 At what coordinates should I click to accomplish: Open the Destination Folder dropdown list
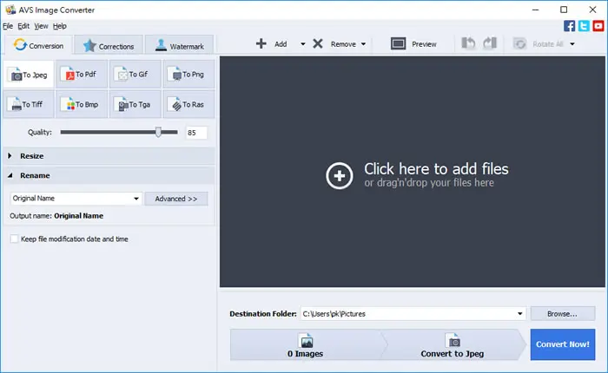[519, 314]
